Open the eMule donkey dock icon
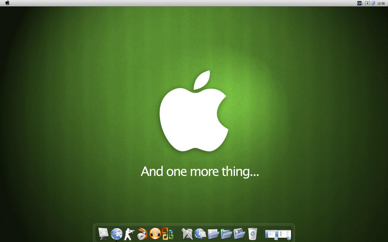The height and width of the screenshot is (242, 388). (x=142, y=234)
